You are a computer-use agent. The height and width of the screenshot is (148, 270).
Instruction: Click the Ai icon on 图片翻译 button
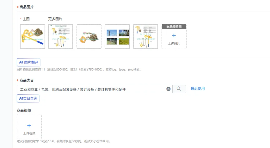(x=21, y=62)
